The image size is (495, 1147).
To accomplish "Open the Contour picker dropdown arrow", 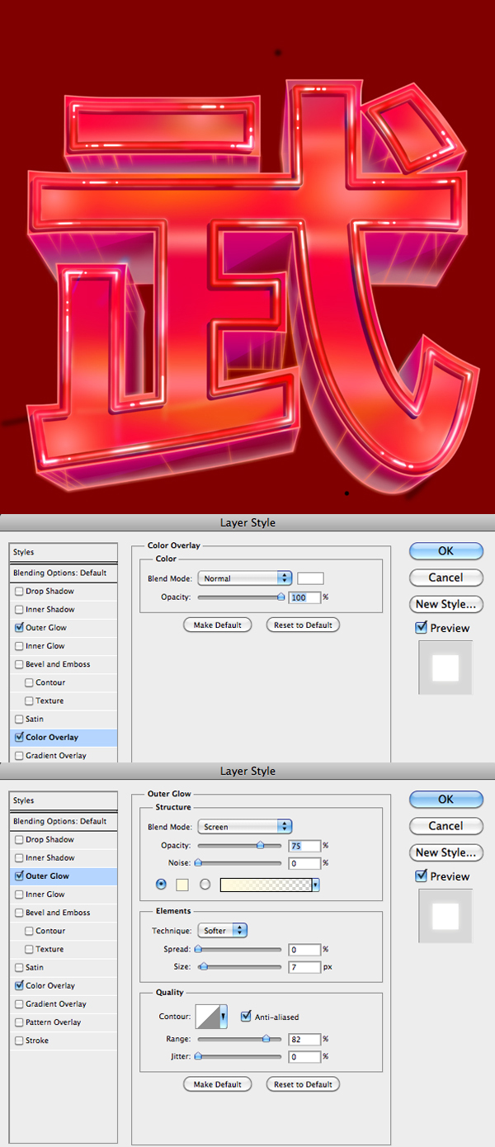I will pyautogui.click(x=224, y=1017).
